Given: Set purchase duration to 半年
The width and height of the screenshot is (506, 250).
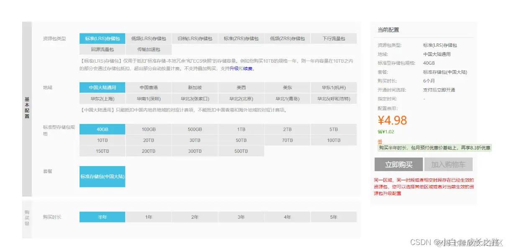Looking at the screenshot, I should (x=103, y=217).
